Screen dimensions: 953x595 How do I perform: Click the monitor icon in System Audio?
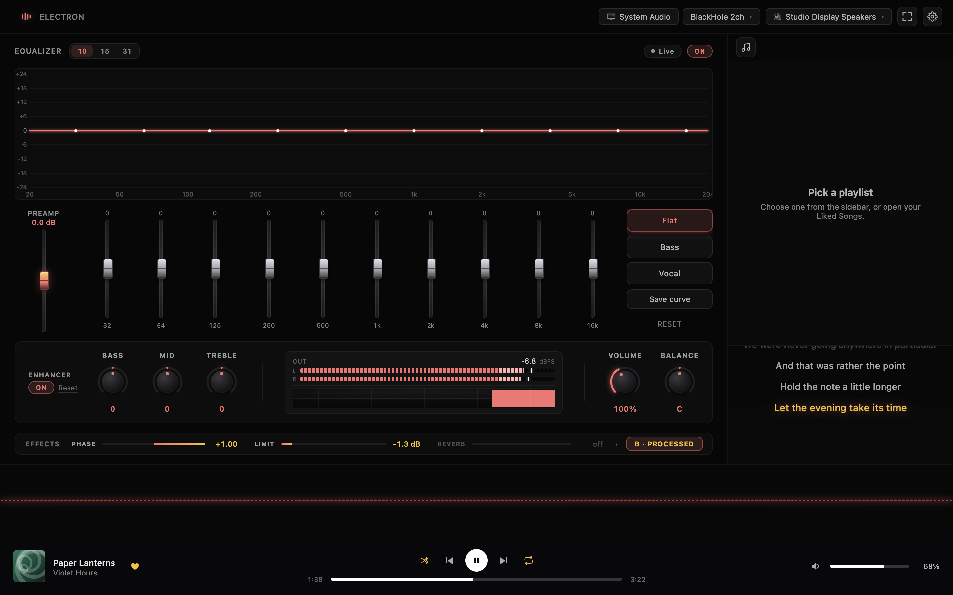coord(611,17)
